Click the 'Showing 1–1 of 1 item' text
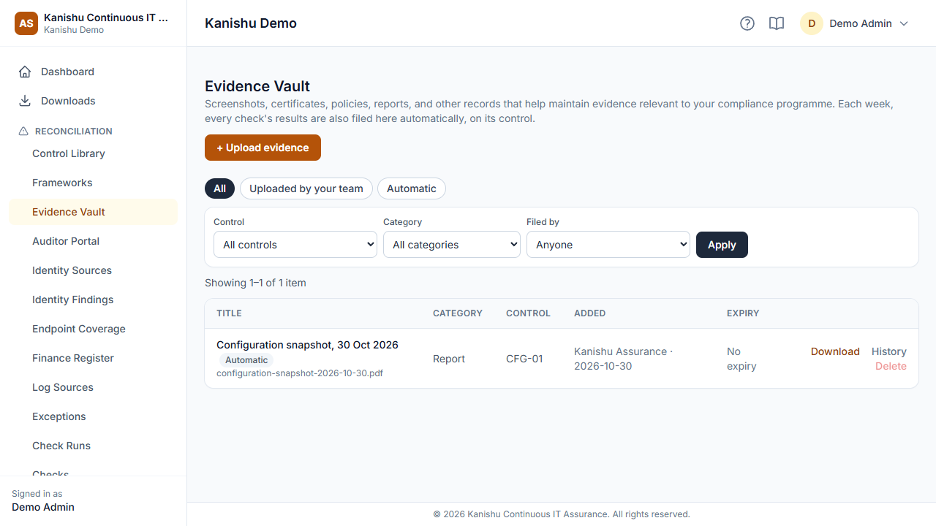 tap(255, 283)
